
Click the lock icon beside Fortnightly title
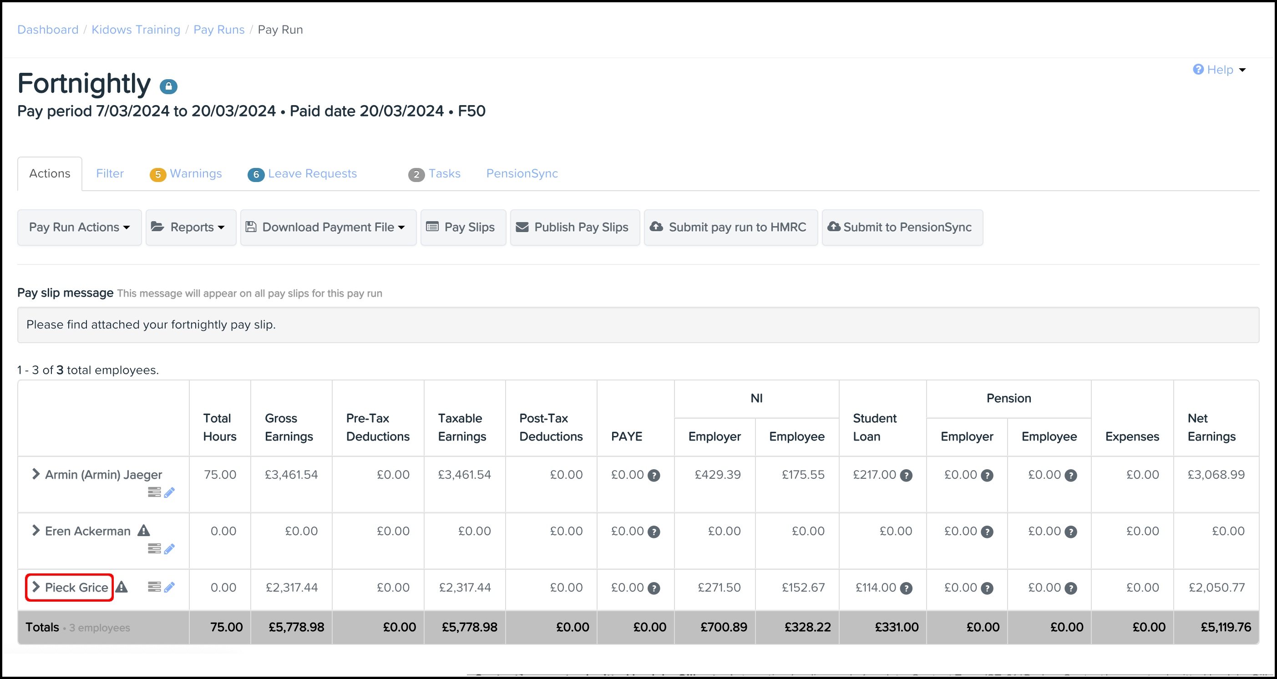[168, 87]
